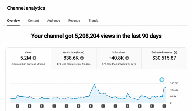Click the 180.0K axis label
The height and width of the screenshot is (111, 192).
pyautogui.click(x=174, y=83)
